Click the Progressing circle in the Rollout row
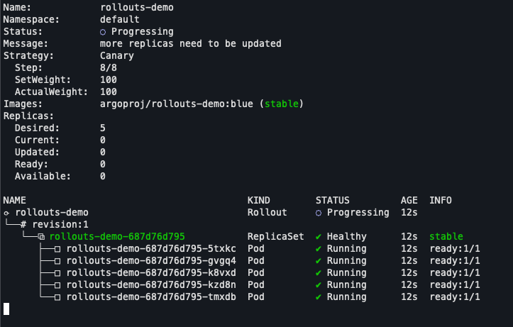The image size is (513, 327). pyautogui.click(x=319, y=213)
